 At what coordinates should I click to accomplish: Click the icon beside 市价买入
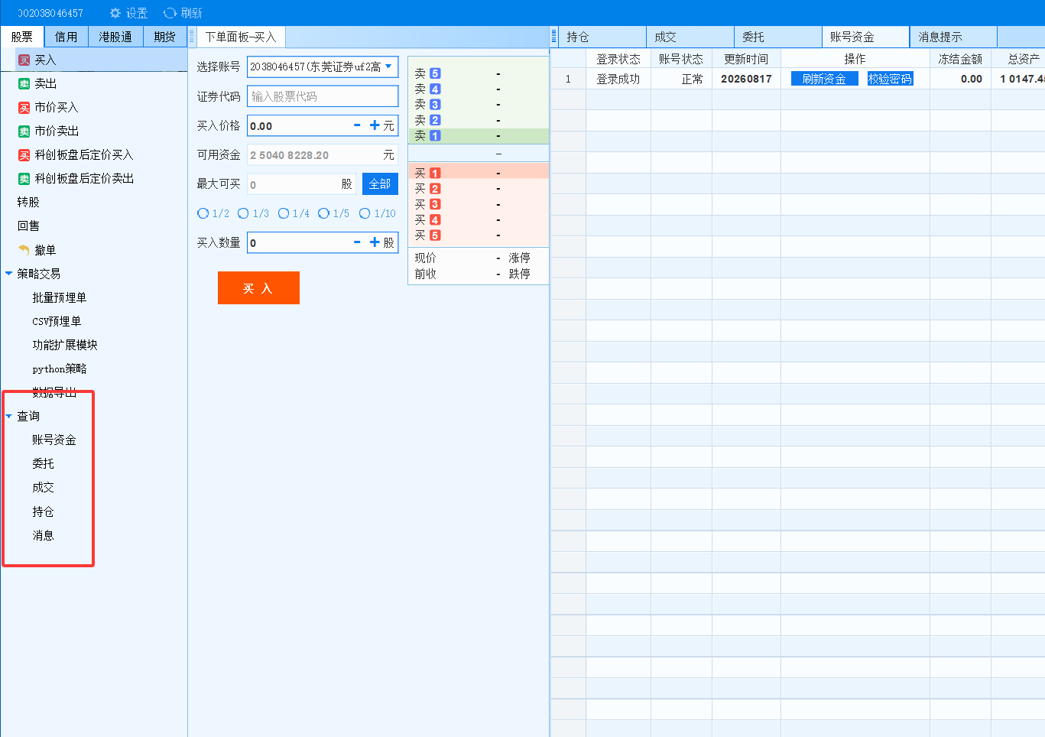(24, 108)
